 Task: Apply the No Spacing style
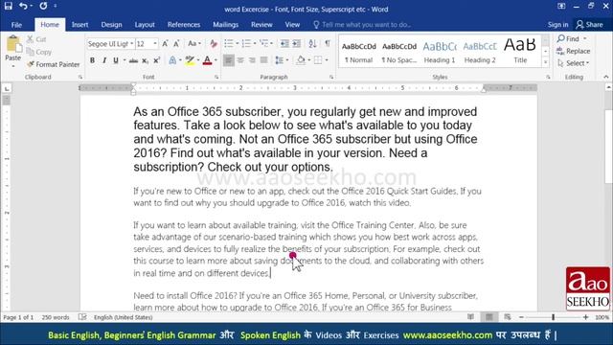(x=399, y=52)
